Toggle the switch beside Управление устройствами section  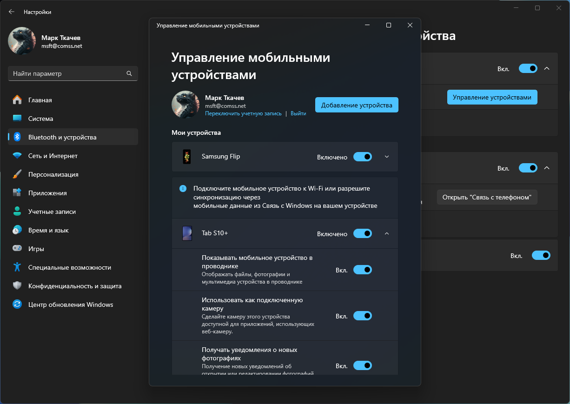tap(528, 68)
